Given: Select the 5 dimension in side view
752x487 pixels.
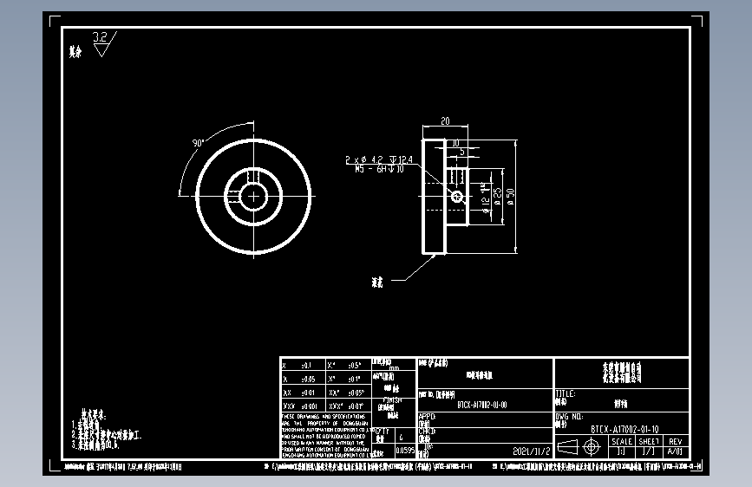Looking at the screenshot, I should pos(461,152).
